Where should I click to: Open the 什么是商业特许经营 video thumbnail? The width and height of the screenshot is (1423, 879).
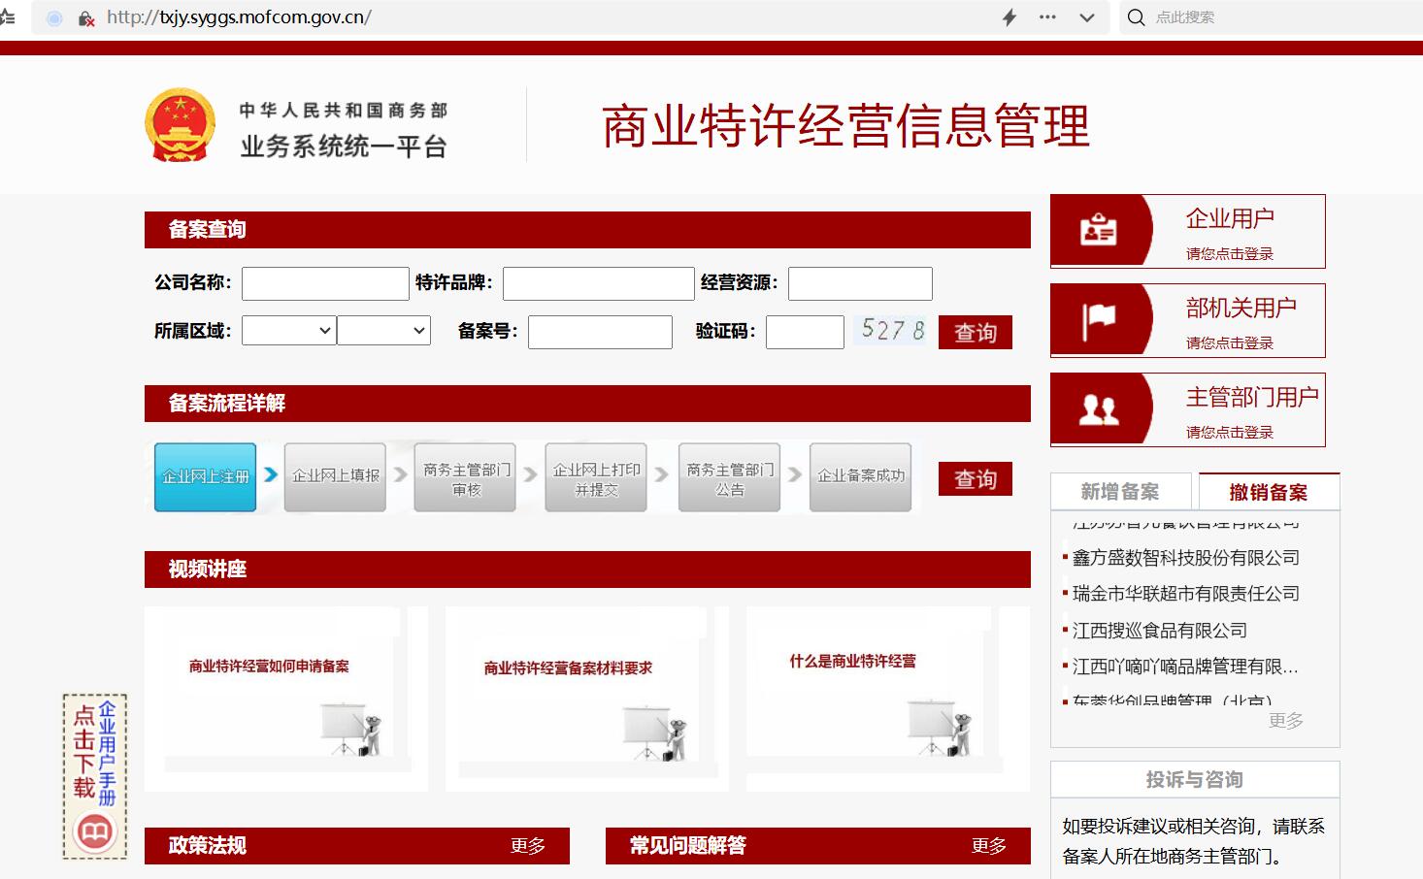tap(887, 699)
